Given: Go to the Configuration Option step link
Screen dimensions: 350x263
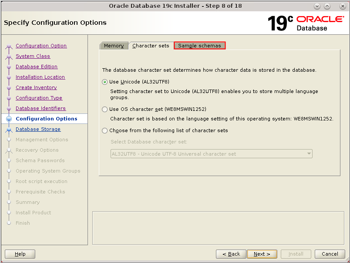Looking at the screenshot, I should [41, 46].
